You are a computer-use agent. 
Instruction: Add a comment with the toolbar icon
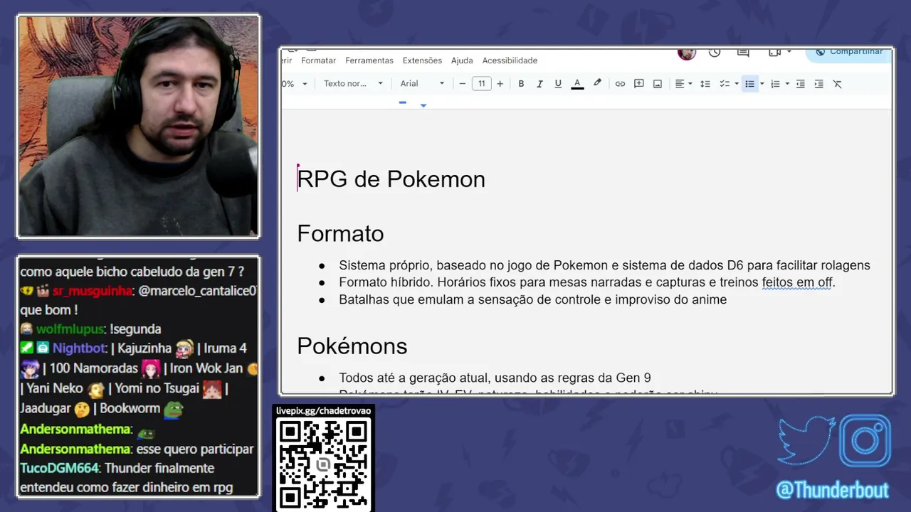tap(639, 84)
